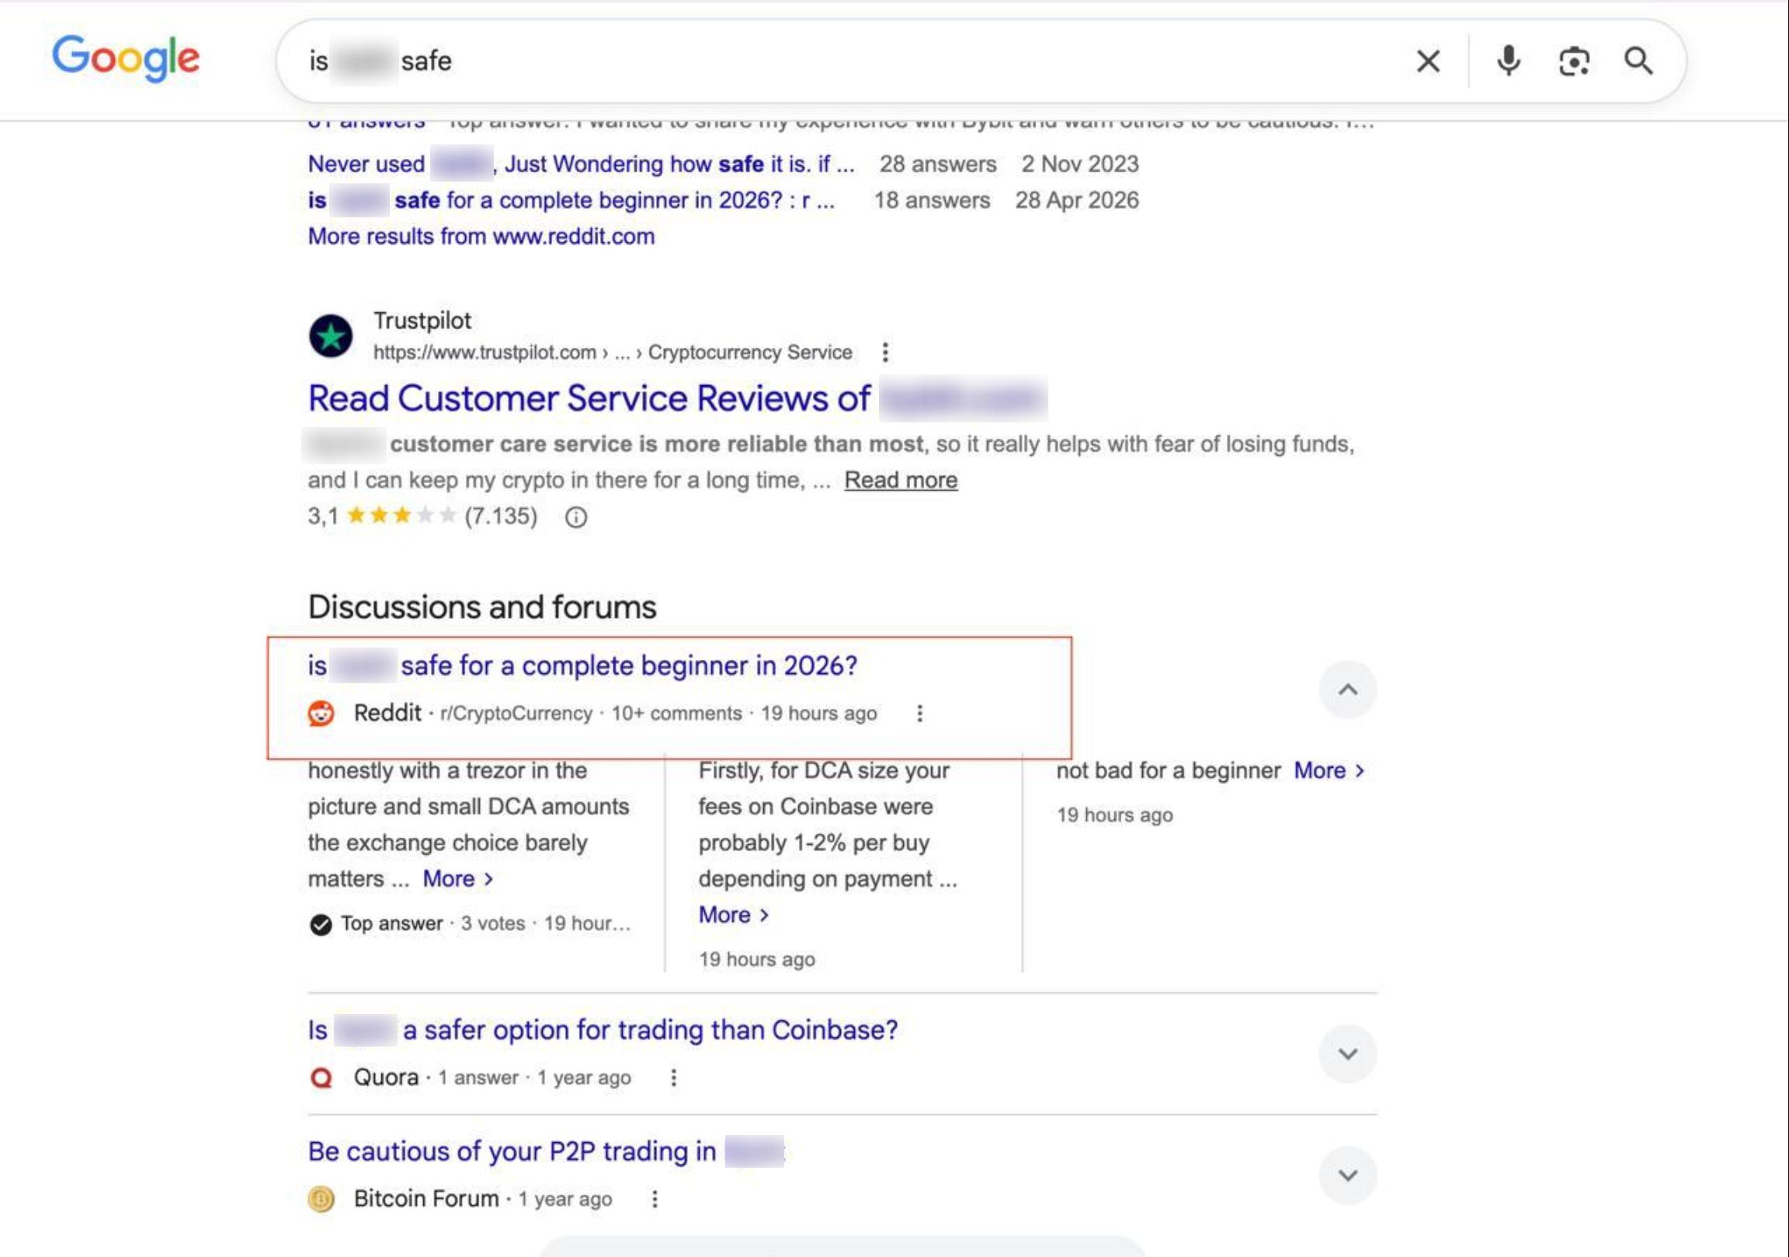Open three-dot menu for Quora result
The width and height of the screenshot is (1789, 1257).
tap(673, 1078)
